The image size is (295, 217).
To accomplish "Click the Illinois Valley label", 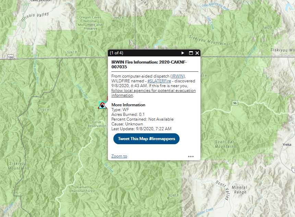I will pos(35,16).
